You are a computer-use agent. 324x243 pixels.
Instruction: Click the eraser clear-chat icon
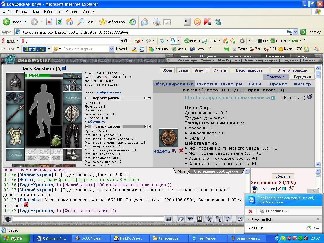[x=180, y=219]
